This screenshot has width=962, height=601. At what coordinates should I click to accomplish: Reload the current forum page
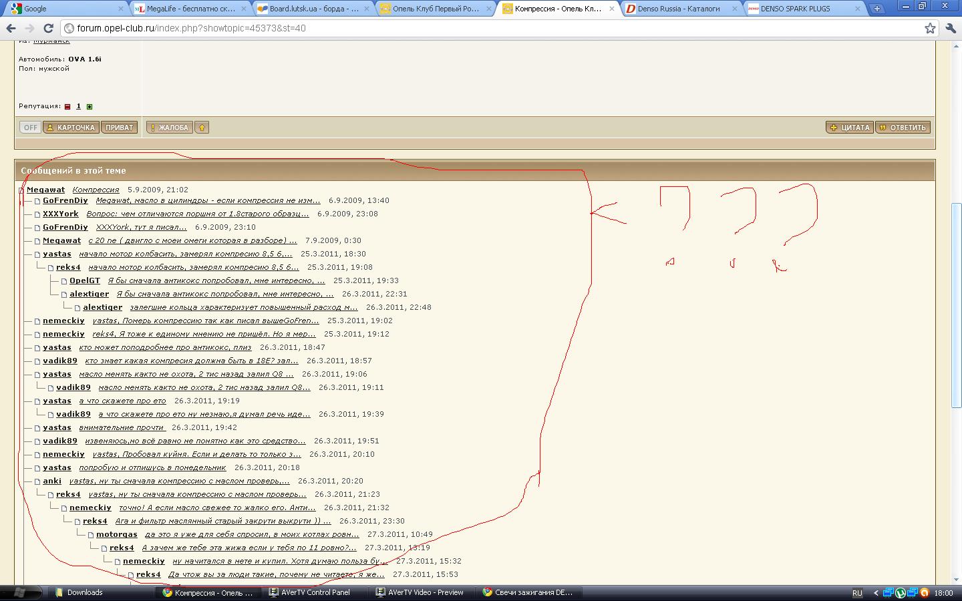pyautogui.click(x=48, y=28)
